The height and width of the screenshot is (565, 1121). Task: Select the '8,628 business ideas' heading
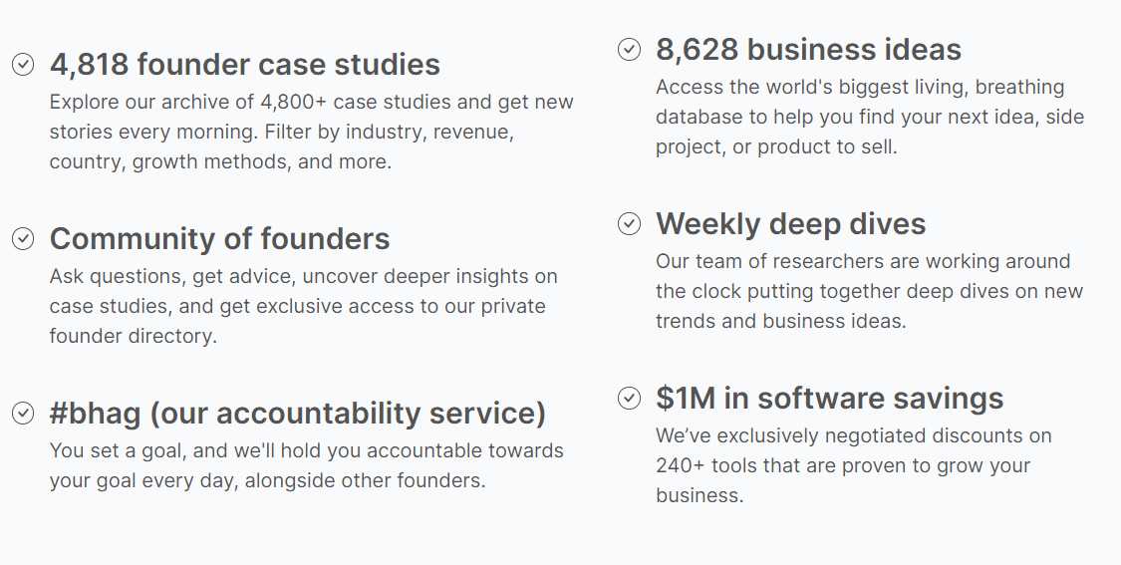tap(808, 50)
